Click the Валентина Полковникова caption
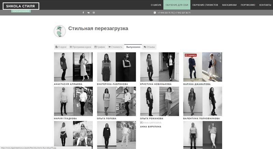 tap(201, 118)
